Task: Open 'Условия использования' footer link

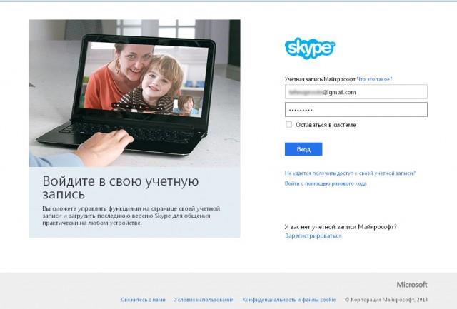Action: pos(204,300)
